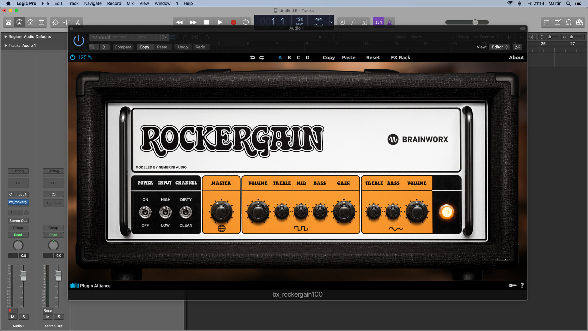Toggle the metronome icon
This screenshot has height=331, width=588.
click(390, 22)
